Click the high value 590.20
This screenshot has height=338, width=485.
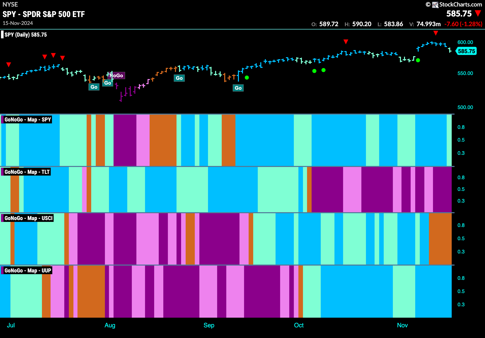[x=362, y=24]
